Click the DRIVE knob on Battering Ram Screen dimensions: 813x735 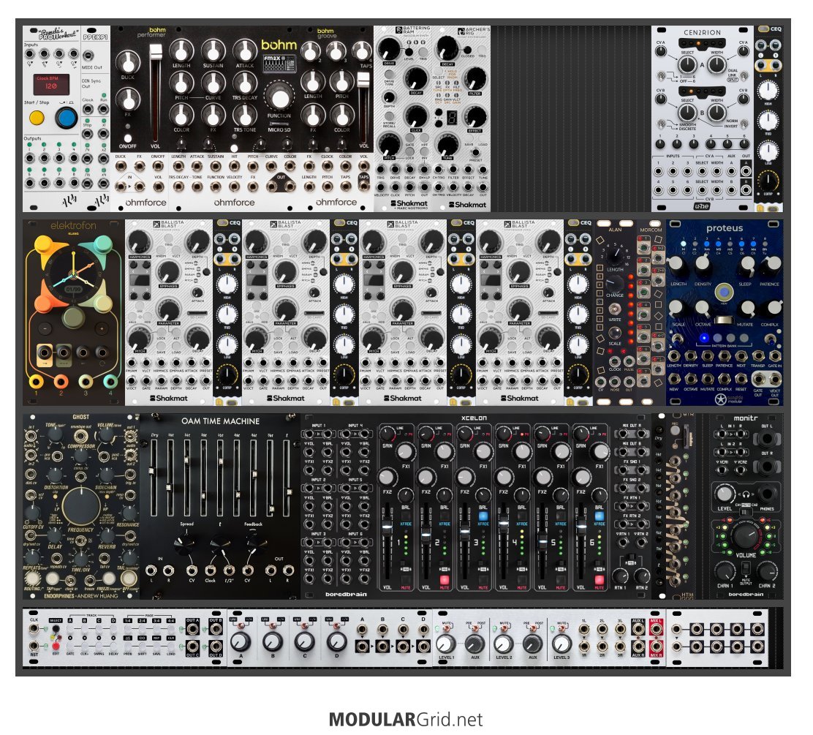tap(389, 49)
